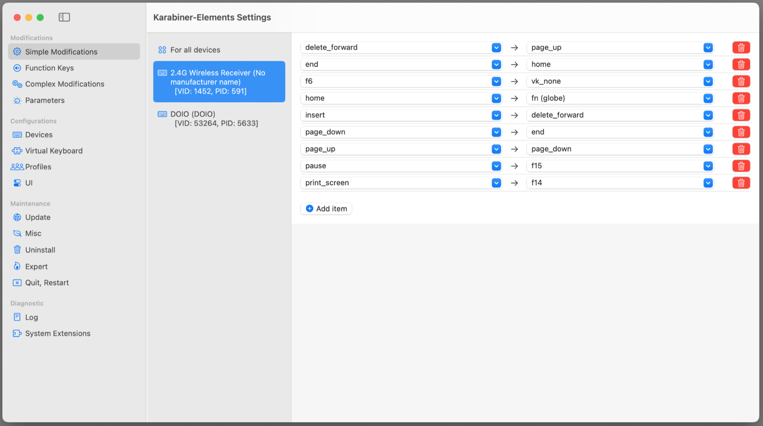Screen dimensions: 763x426
Task: Toggle the sidebar visibility control
Action: (64, 17)
